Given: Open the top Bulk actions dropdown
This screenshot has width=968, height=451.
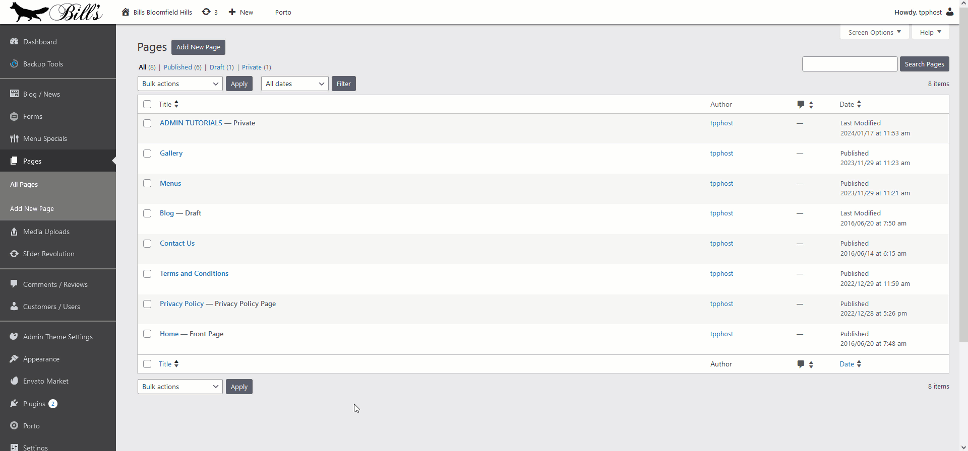Looking at the screenshot, I should [x=180, y=84].
